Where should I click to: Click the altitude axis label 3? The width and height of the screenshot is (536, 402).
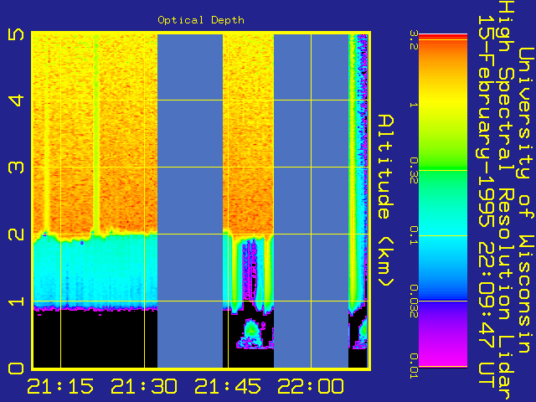[16, 167]
